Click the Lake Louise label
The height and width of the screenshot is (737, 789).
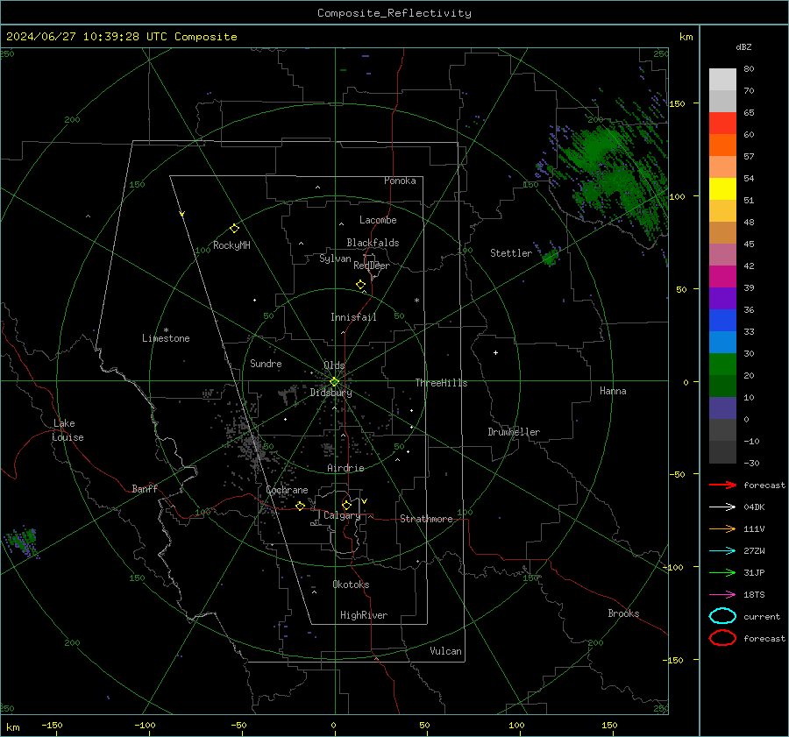click(x=68, y=430)
